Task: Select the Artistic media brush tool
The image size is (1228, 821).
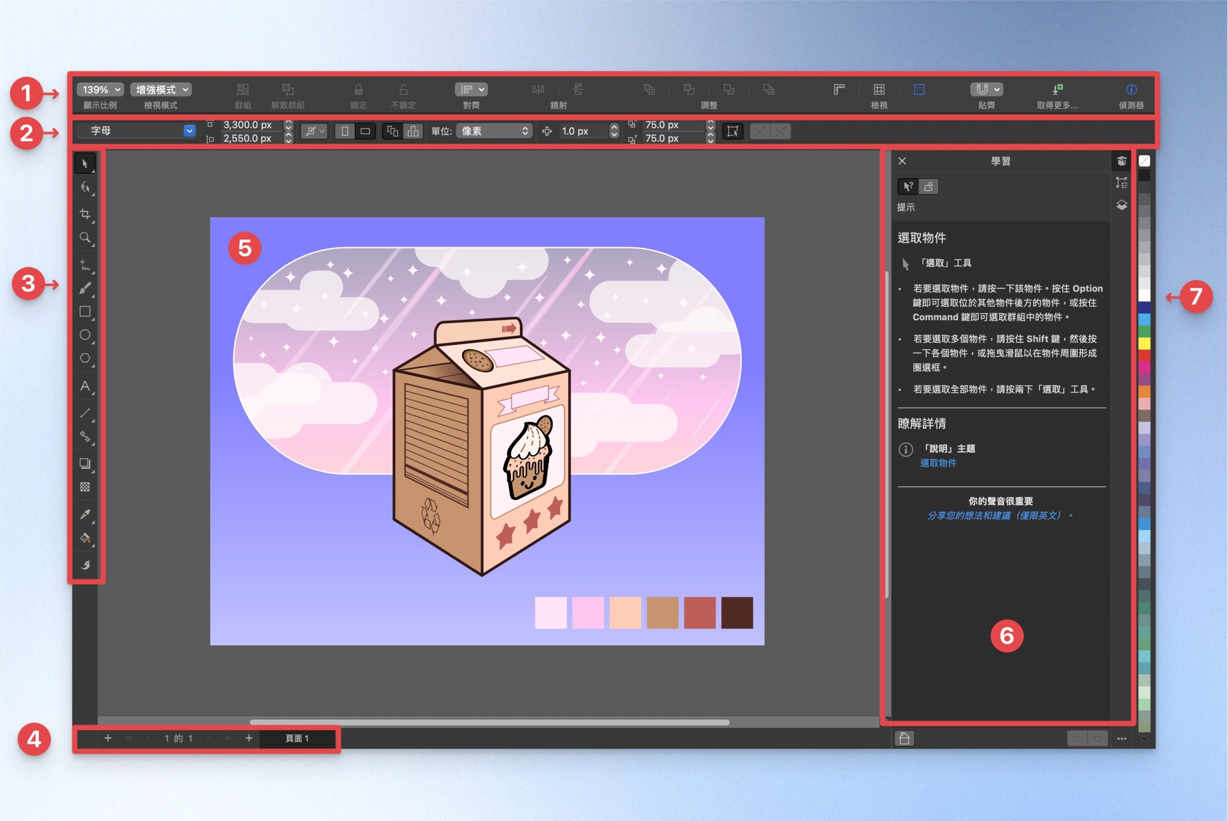Action: tap(85, 288)
